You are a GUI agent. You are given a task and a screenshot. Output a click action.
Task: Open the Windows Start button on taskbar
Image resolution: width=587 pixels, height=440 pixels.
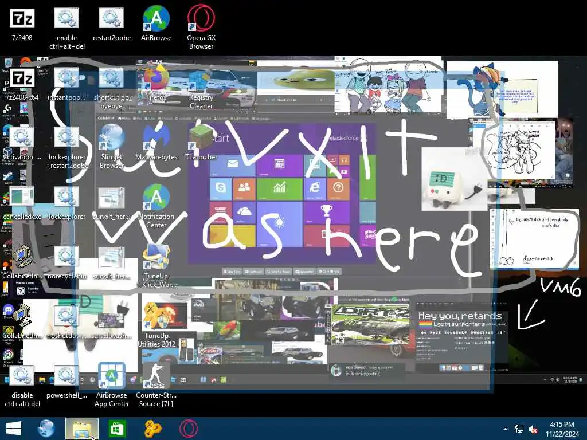tap(14, 429)
